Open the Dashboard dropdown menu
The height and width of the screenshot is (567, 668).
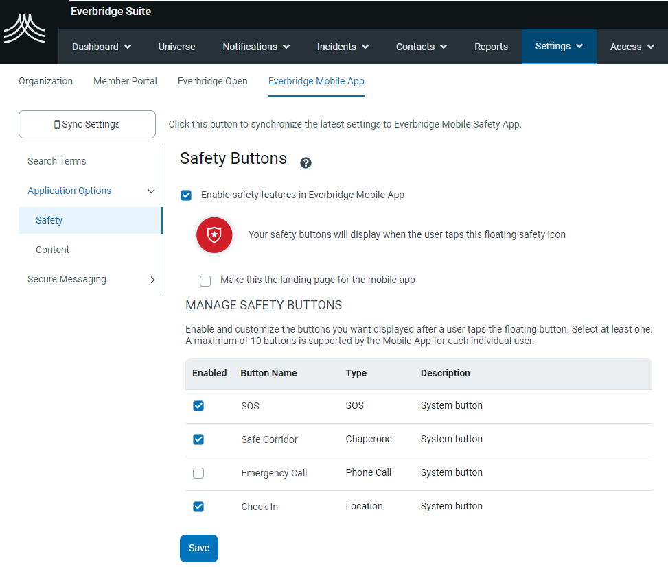102,47
